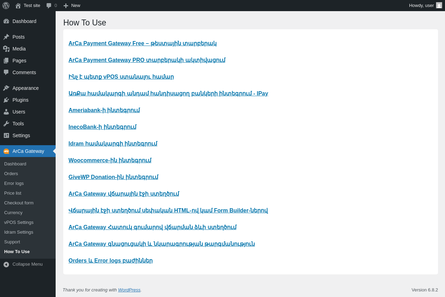Click the Comments speech bubble sidebar icon

click(x=6, y=72)
